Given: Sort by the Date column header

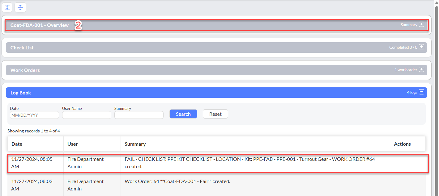Looking at the screenshot, I should pos(17,144).
